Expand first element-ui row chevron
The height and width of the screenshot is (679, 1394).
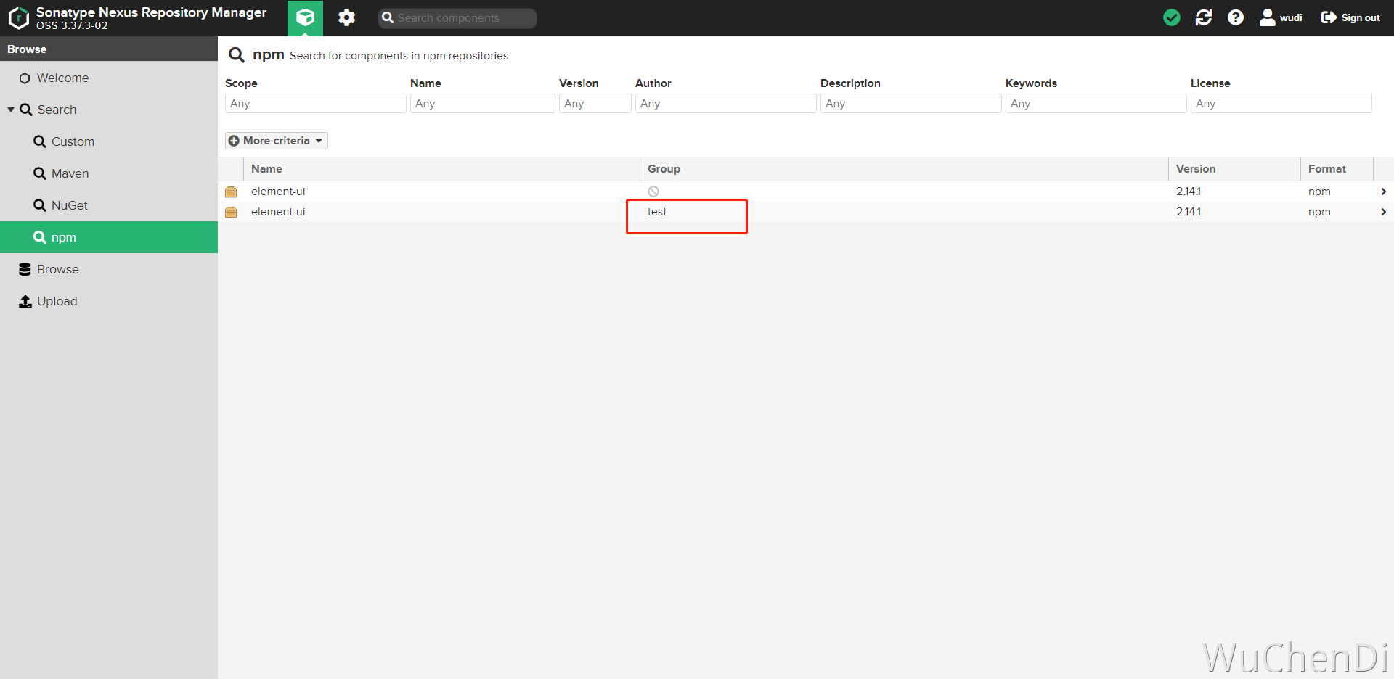tap(1383, 192)
